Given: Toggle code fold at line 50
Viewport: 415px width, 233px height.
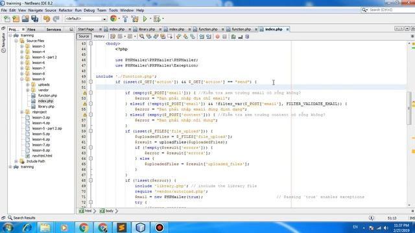Looking at the screenshot, I should coord(91,82).
